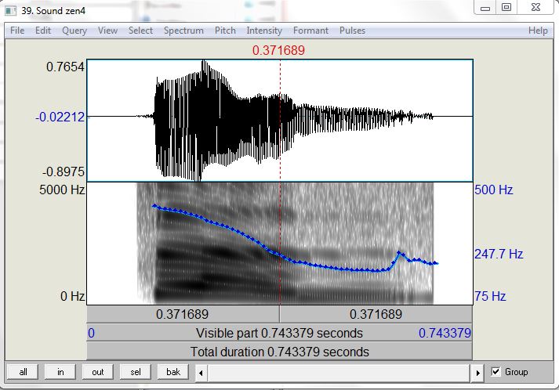Click the pitch contour bump near 247.7 Hz
The height and width of the screenshot is (390, 559).
pyautogui.click(x=399, y=253)
